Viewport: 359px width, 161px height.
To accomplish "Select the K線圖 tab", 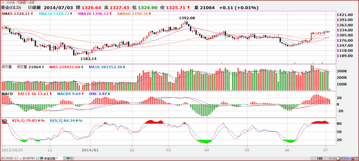I will [22, 2].
